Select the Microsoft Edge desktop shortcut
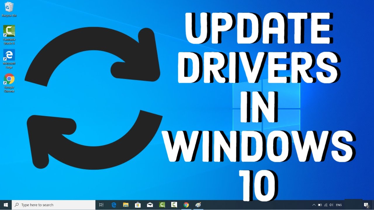Viewport: 374px width, 210px height. 9,59
